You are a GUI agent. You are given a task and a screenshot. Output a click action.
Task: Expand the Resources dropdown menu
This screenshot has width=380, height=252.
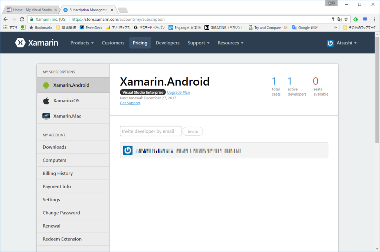coord(230,43)
